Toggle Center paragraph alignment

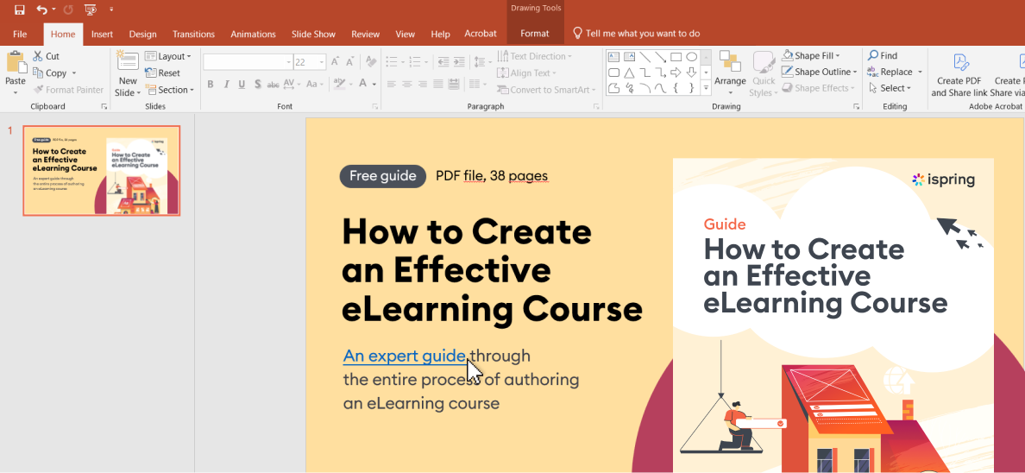406,84
